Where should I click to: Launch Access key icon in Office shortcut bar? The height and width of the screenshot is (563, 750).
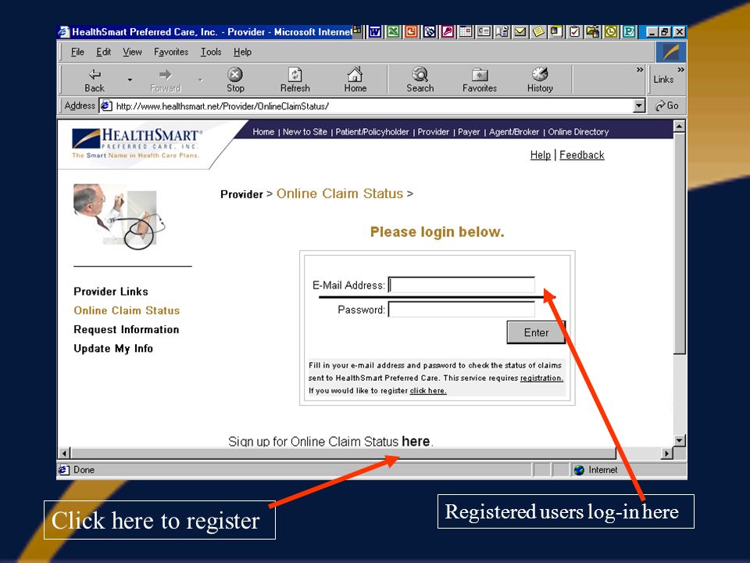448,32
